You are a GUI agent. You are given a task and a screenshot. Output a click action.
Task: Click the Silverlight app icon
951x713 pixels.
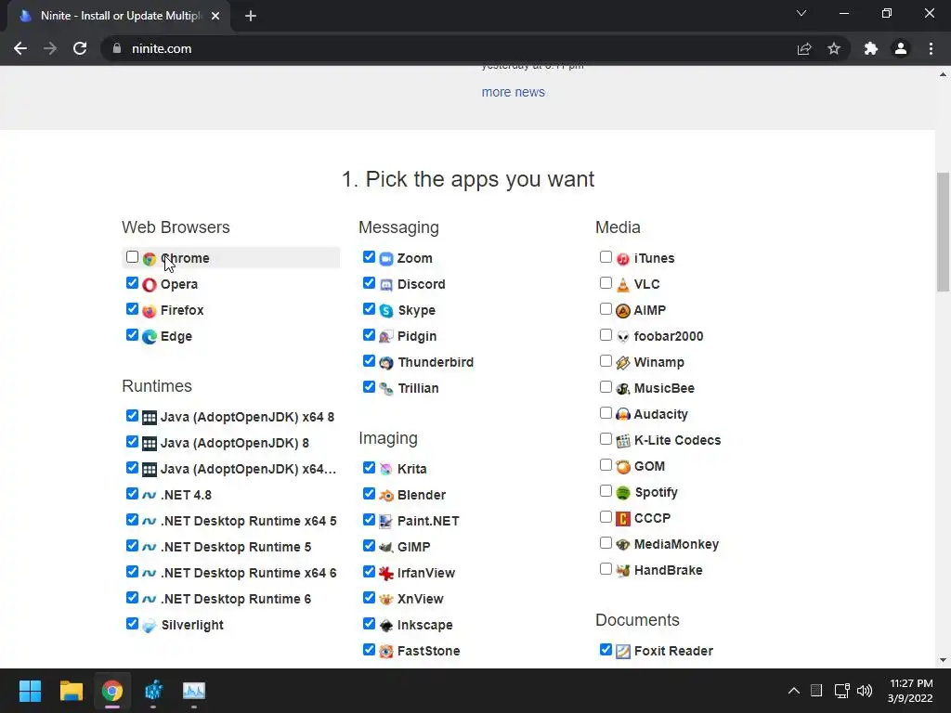[150, 626]
